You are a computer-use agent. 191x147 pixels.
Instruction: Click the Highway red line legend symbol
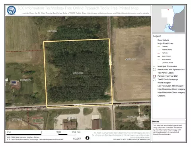pos(158,53)
